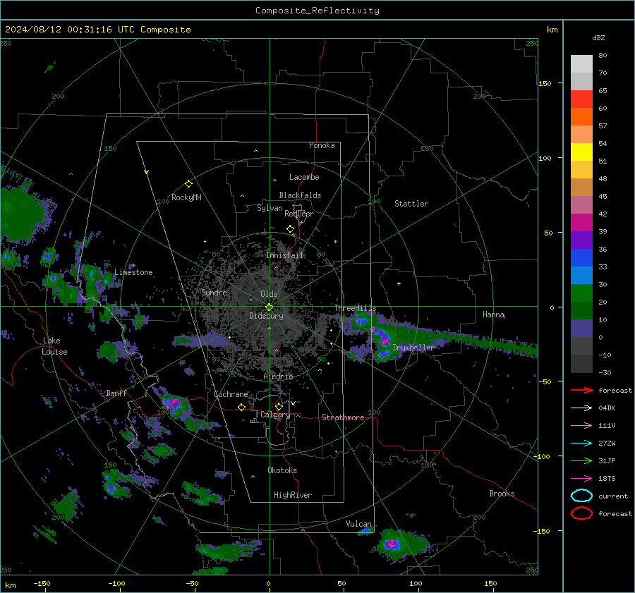Click the Brooks map label
This screenshot has width=635, height=593.
[x=502, y=494]
